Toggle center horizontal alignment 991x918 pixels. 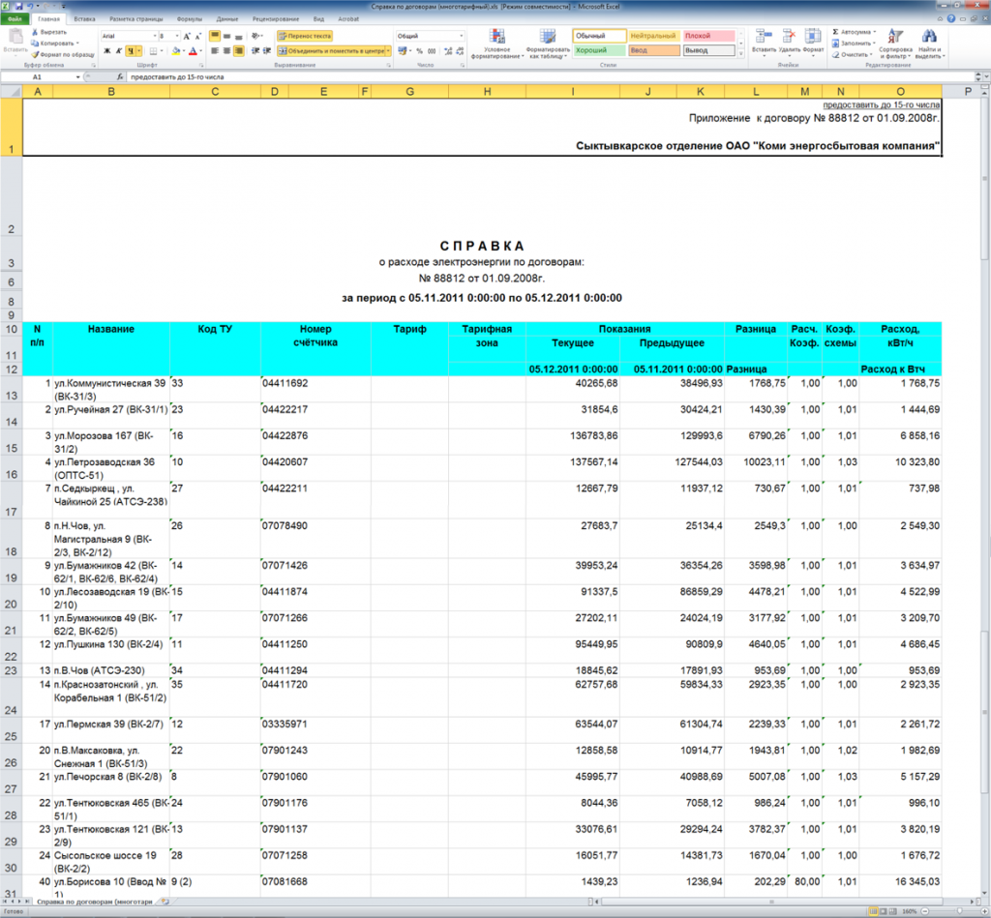[226, 50]
